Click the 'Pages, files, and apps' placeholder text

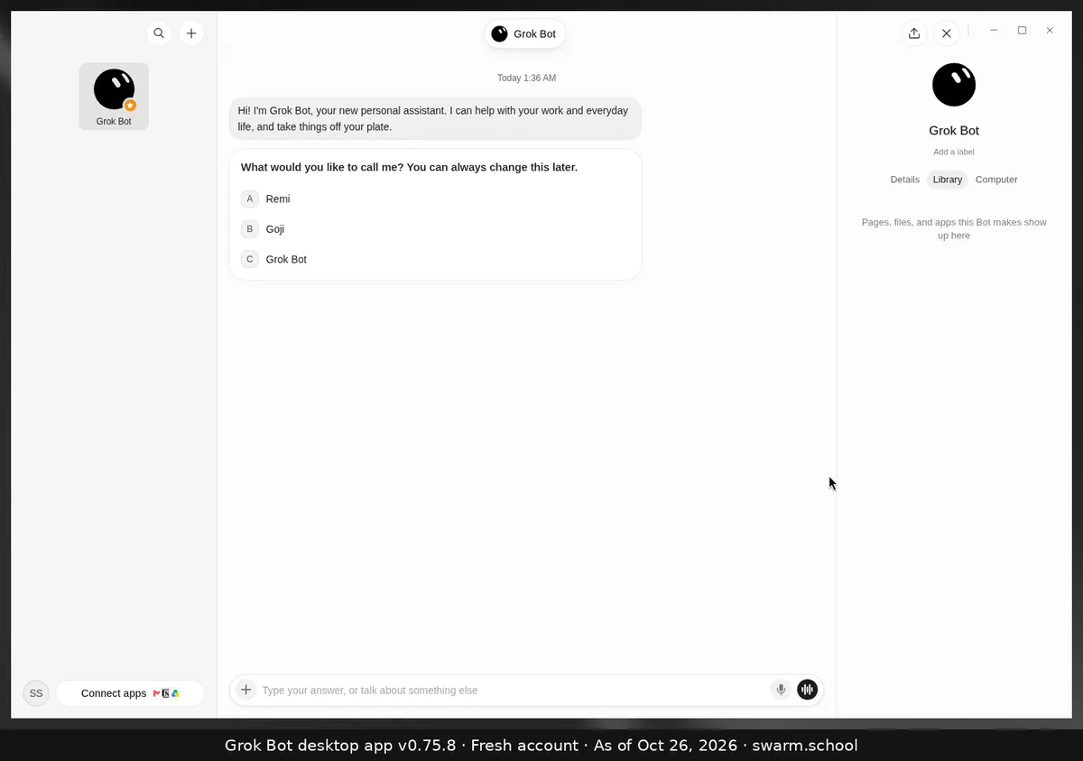954,228
